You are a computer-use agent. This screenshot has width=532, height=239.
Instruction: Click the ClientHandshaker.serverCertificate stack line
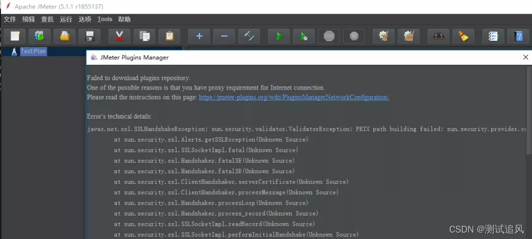[232, 182]
